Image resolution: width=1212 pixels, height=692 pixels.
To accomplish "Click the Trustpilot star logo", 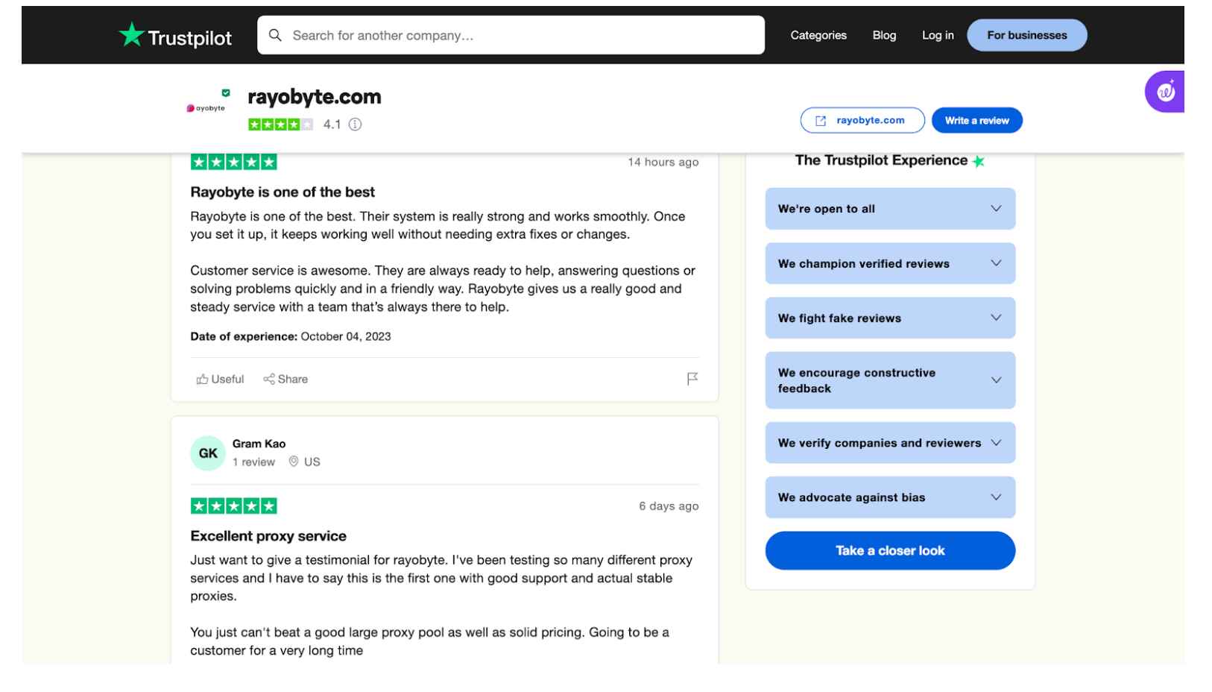I will tap(132, 34).
